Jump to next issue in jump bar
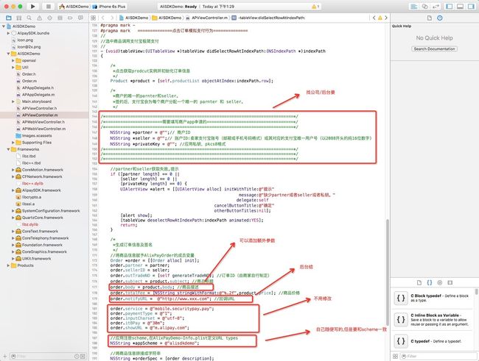This screenshot has width=479, height=361. pos(386,18)
